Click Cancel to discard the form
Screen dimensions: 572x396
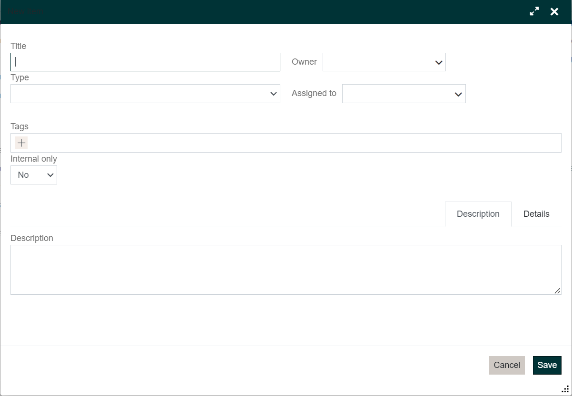pyautogui.click(x=507, y=365)
